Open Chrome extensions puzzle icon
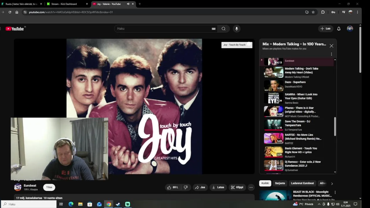 click(x=323, y=12)
